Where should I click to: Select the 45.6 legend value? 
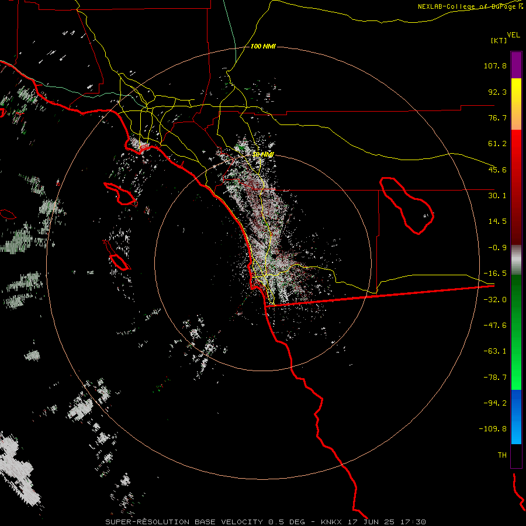click(497, 169)
